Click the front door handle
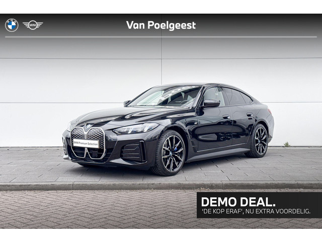 pyautogui.click(x=226, y=117)
